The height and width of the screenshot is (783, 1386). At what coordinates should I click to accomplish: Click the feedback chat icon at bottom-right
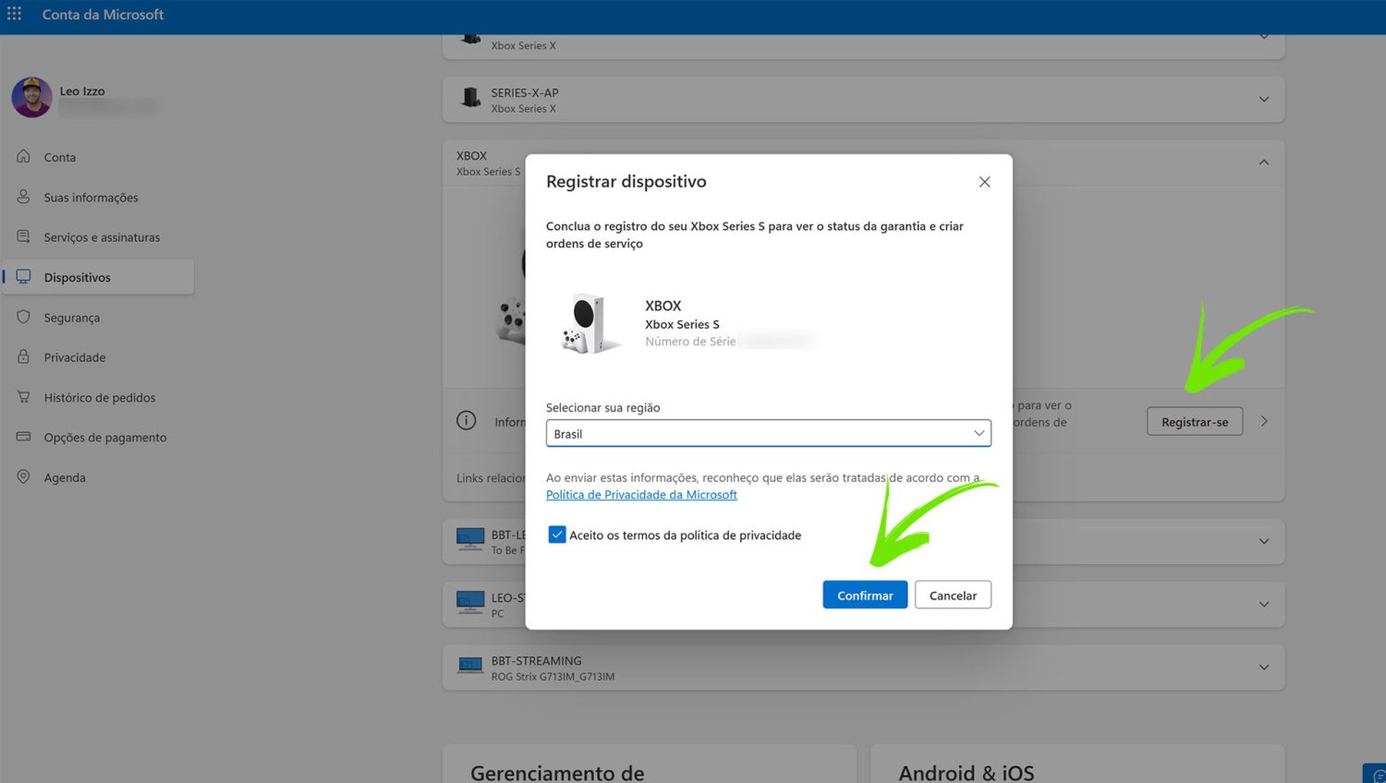coord(1377,775)
